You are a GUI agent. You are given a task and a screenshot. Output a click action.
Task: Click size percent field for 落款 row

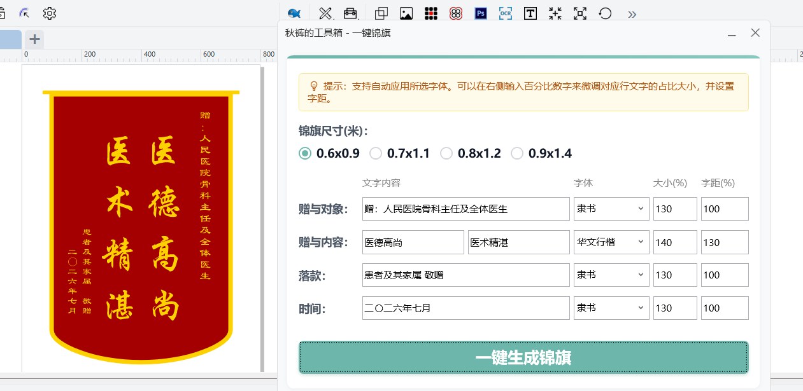coord(675,275)
